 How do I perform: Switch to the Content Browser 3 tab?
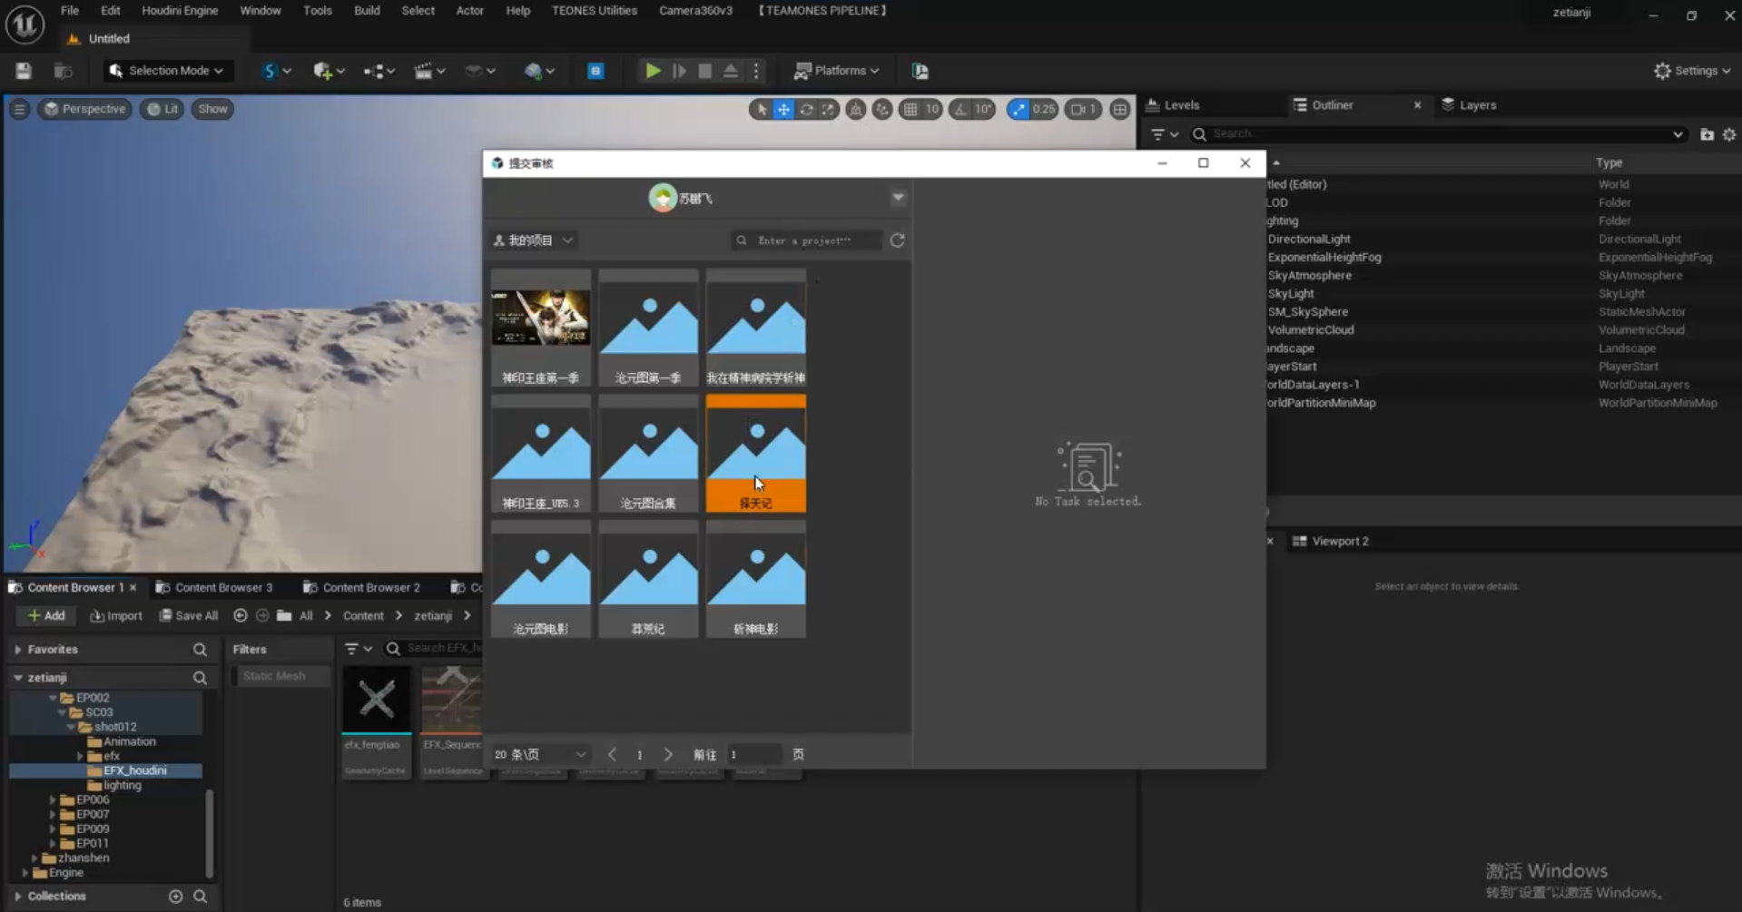(x=222, y=587)
